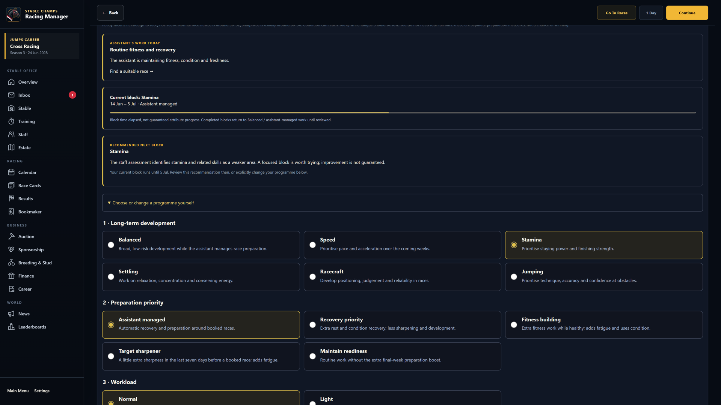Click the Cross Racing career card

pos(42,46)
